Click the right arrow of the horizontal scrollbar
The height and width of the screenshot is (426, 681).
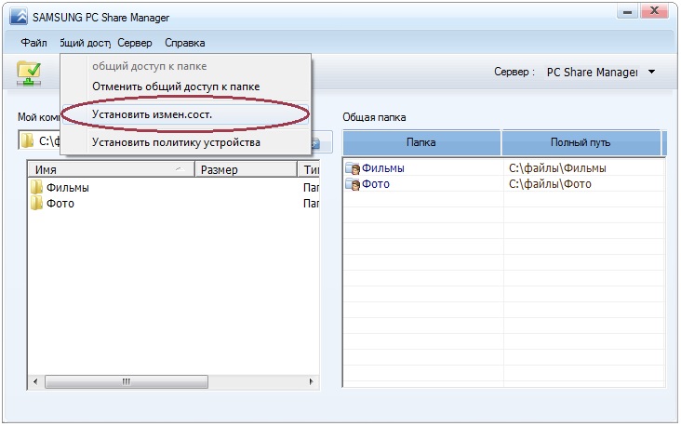click(311, 381)
